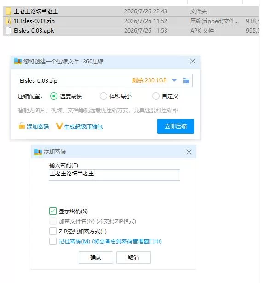275x283 pixels.
Task: Uncheck the 显示密码(S) checkbox
Action: [x=53, y=211]
